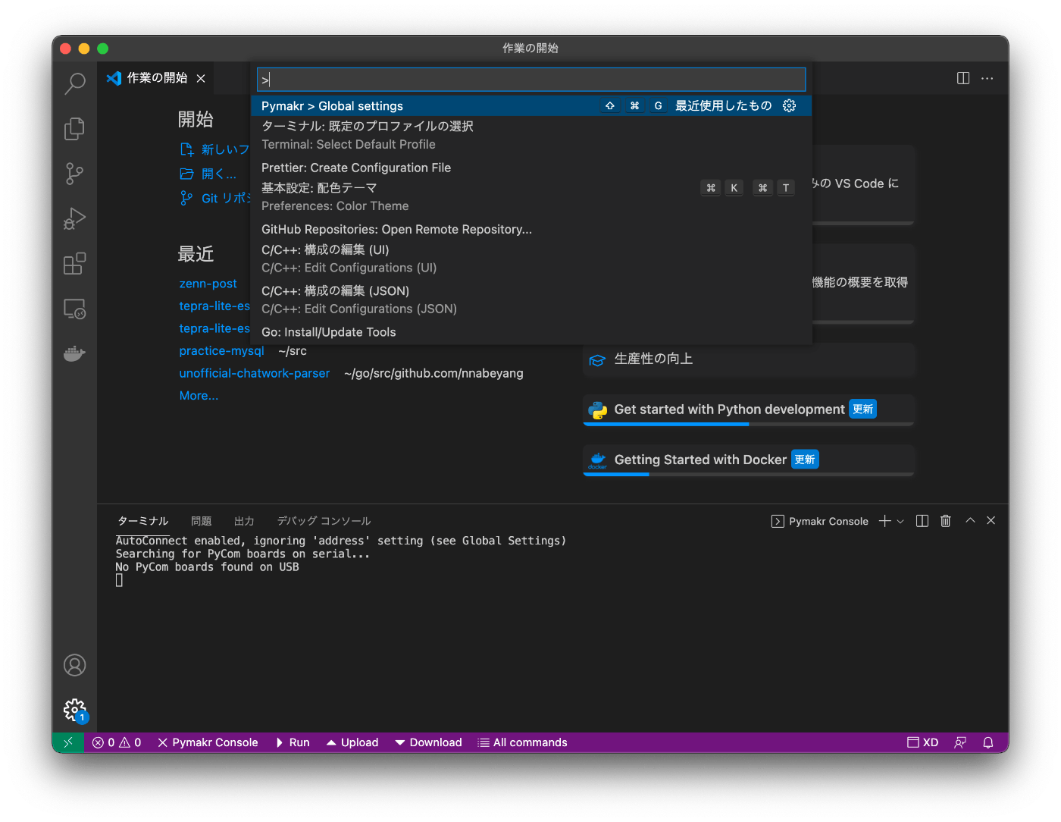
Task: Open notifications bell in status bar
Action: coord(988,742)
